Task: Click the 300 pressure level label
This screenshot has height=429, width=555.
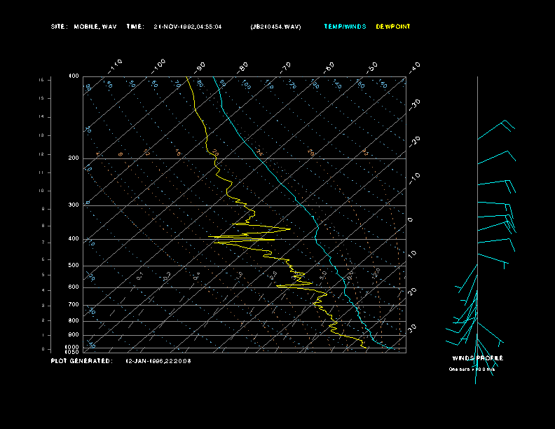Action: pyautogui.click(x=74, y=205)
